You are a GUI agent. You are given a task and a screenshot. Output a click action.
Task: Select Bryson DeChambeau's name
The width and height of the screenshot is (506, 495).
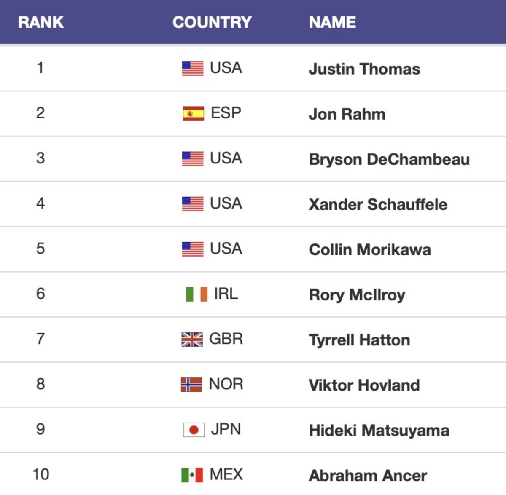pyautogui.click(x=389, y=159)
